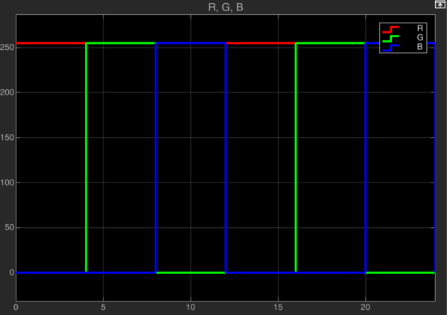The image size is (447, 315).
Task: Click the 15 tick label on x-axis
Action: (x=278, y=306)
